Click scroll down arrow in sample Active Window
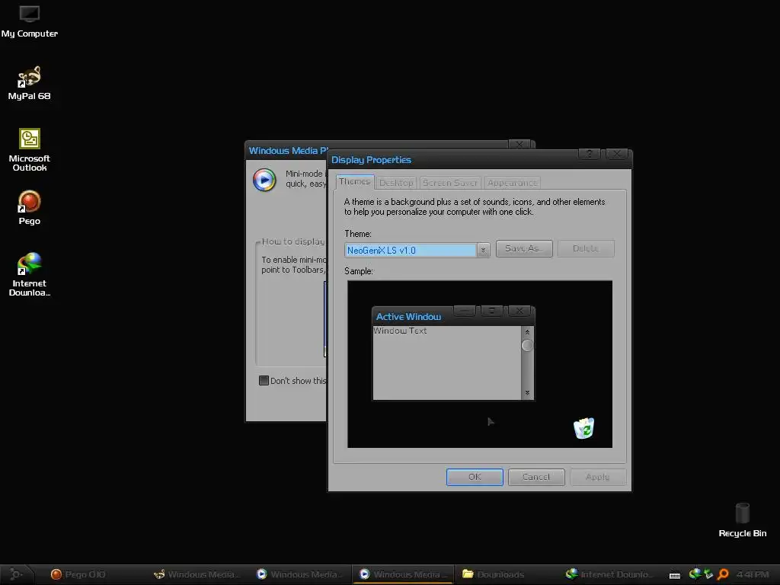The width and height of the screenshot is (780, 585). coord(527,393)
